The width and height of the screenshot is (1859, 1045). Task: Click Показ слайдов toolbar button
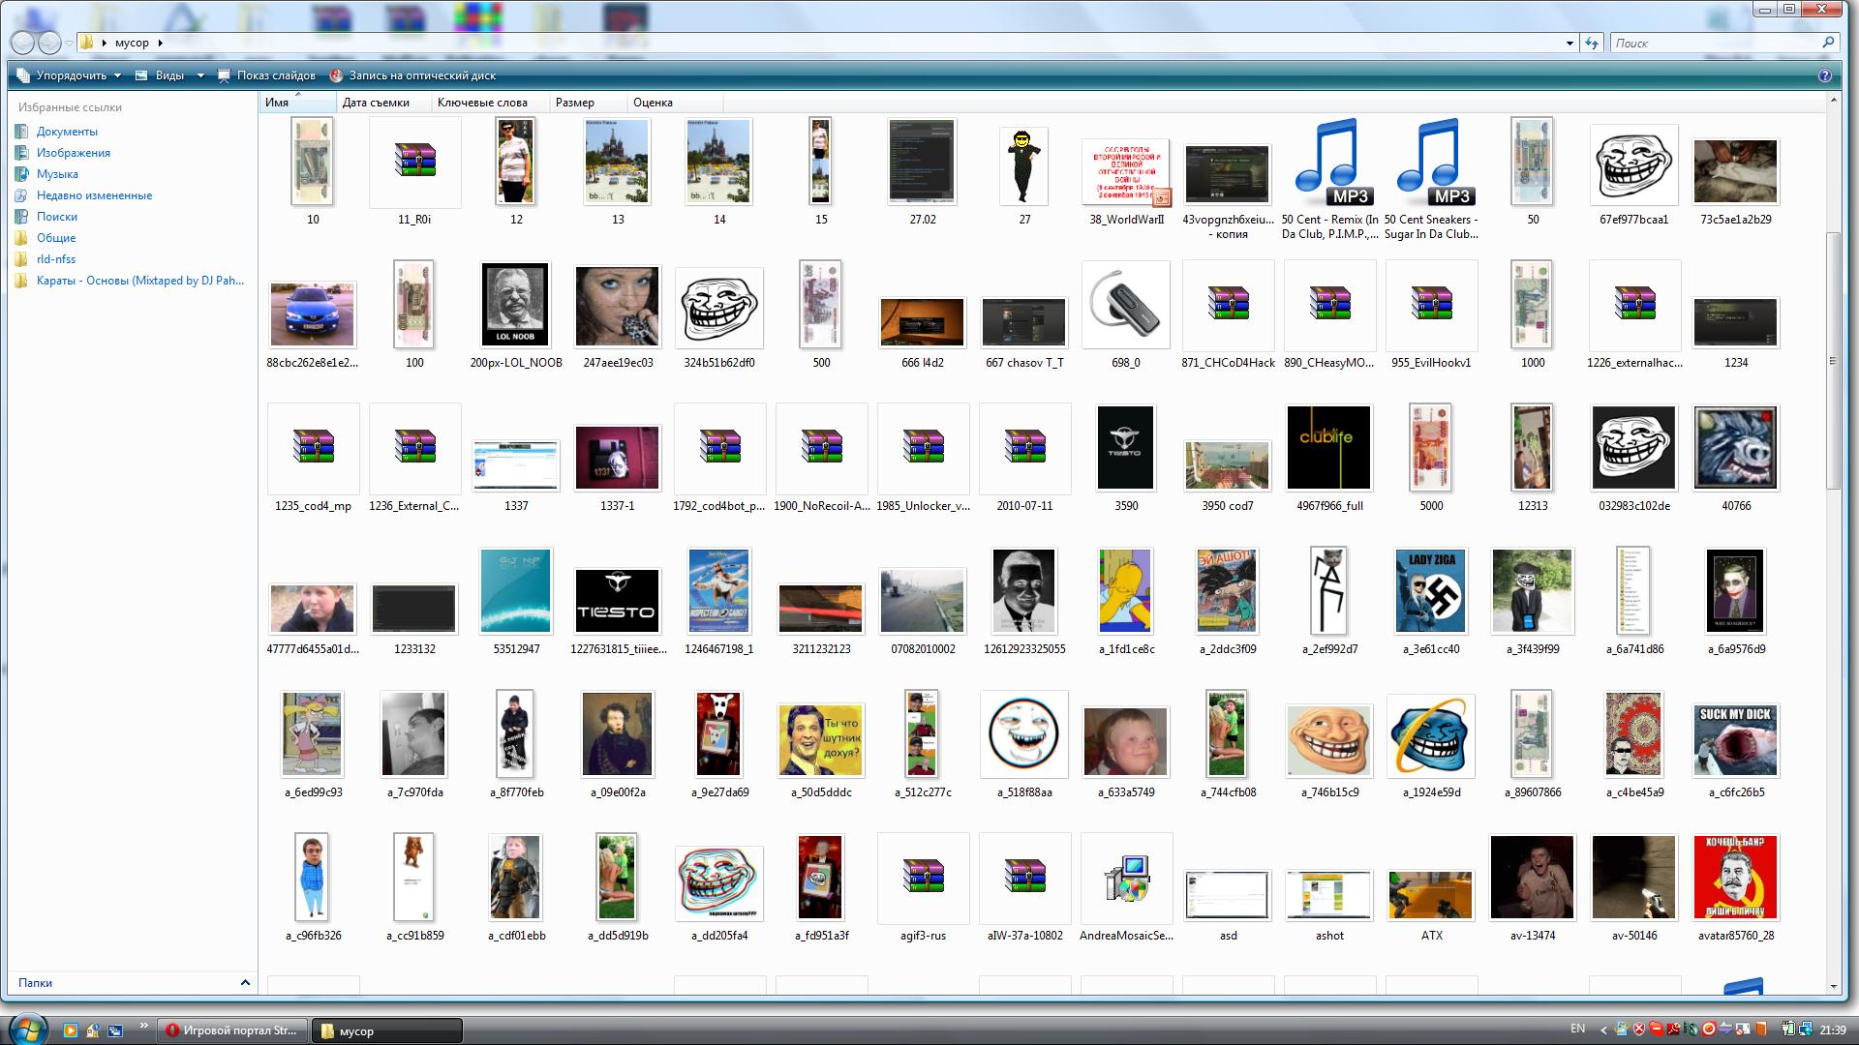266,75
